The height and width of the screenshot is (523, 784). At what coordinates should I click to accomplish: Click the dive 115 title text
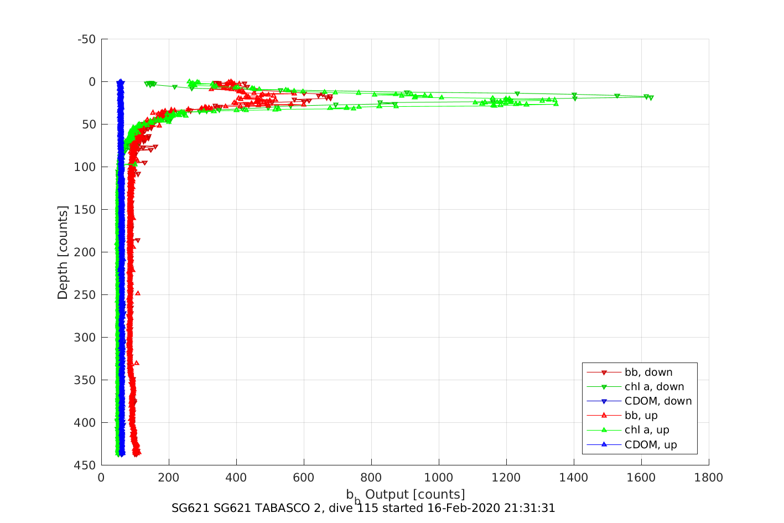coord(364,508)
